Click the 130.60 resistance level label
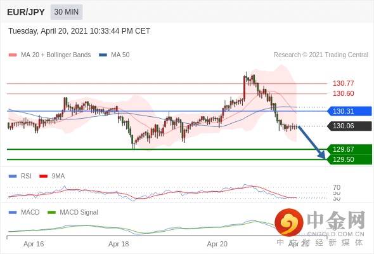The image size is (374, 254). tap(343, 93)
